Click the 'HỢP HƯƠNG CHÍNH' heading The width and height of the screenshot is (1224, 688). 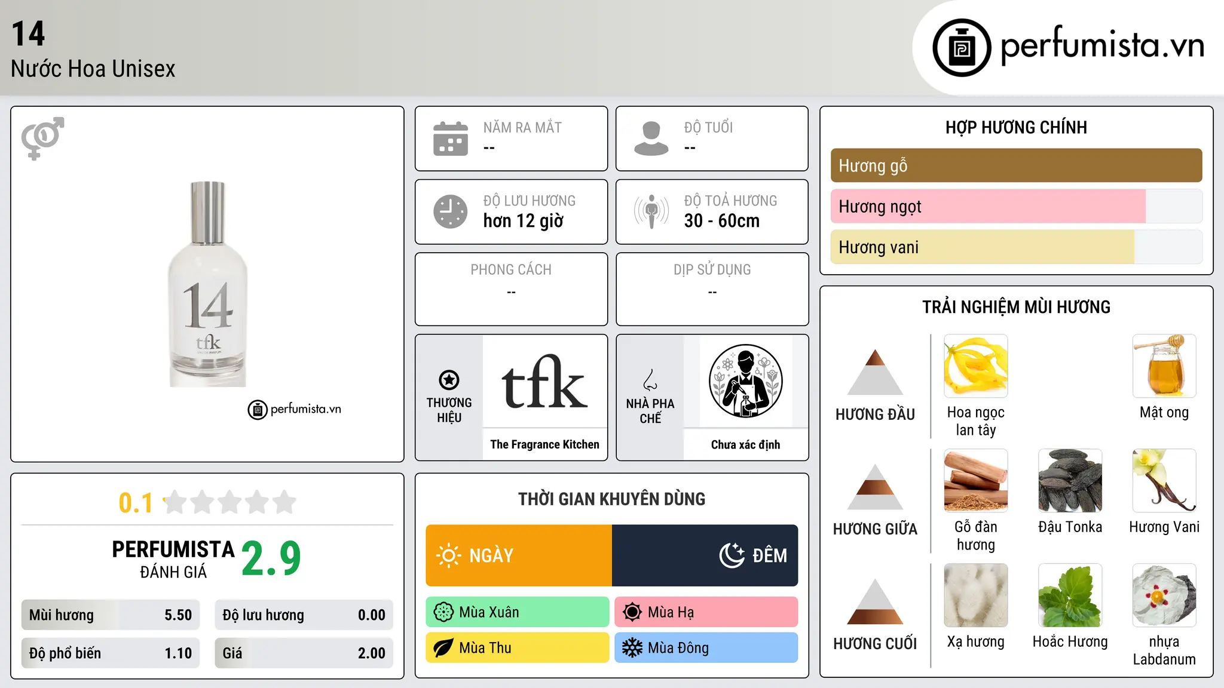pos(1016,127)
